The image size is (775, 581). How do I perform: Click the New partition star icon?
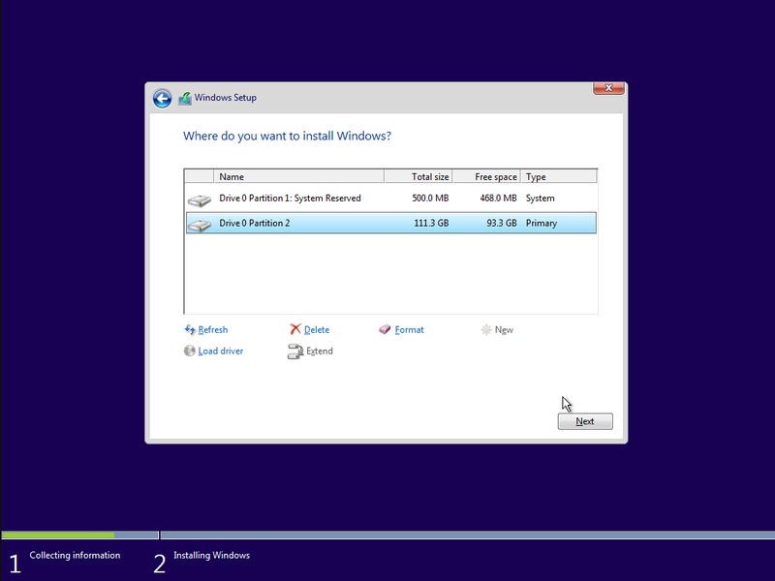tap(486, 330)
